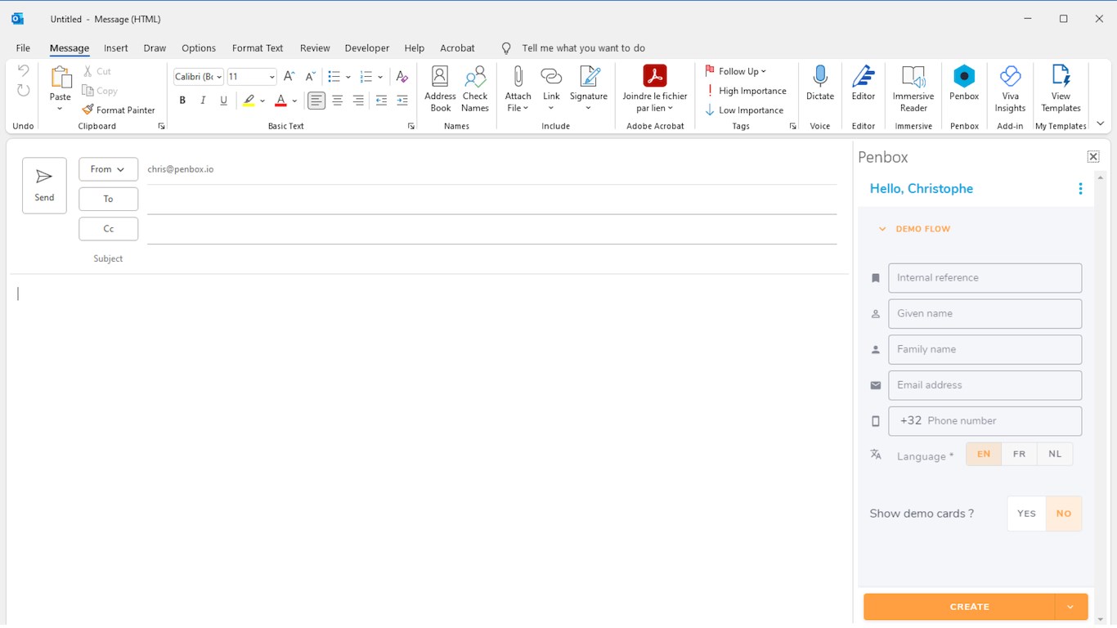
Task: Click the Send button
Action: [44, 186]
